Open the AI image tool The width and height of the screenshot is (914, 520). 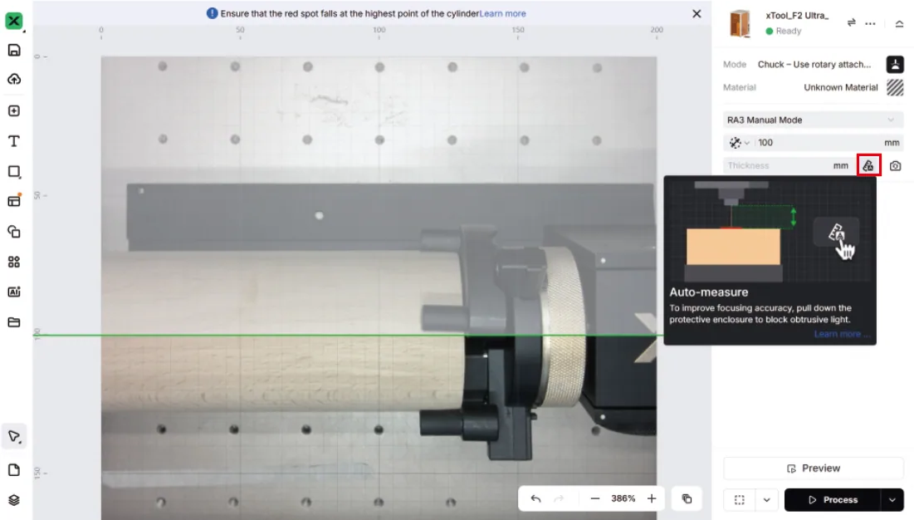(x=14, y=292)
